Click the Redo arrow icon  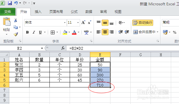[x=25, y=3]
